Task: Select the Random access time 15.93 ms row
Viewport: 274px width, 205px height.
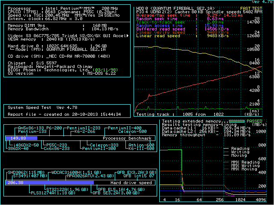Action: pos(180,26)
